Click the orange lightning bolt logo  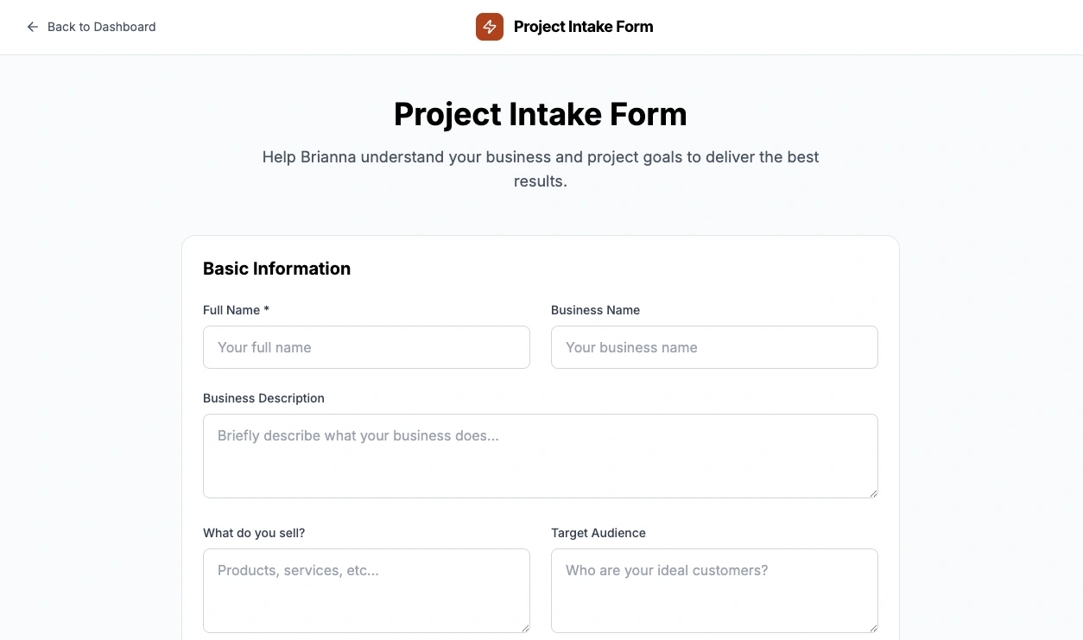(490, 27)
